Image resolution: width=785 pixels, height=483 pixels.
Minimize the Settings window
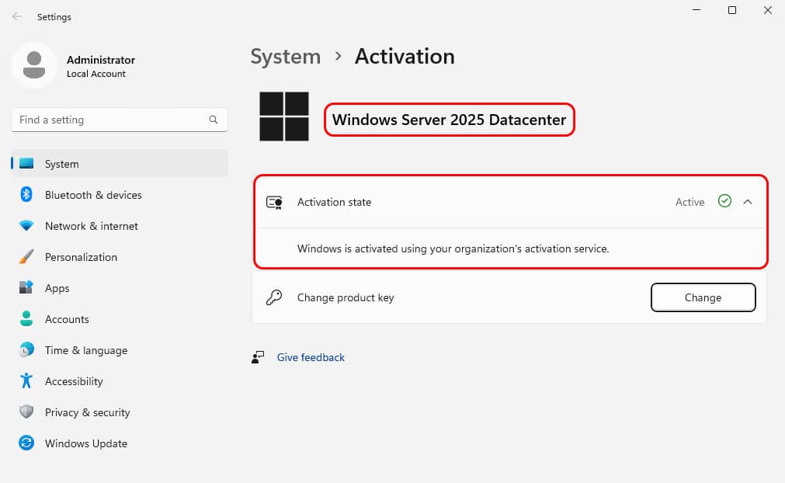coord(696,10)
